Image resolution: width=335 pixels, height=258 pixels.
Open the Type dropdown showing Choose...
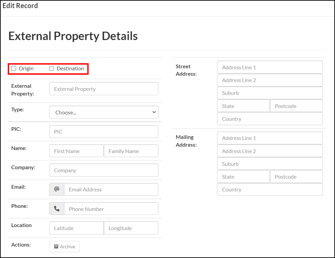point(103,112)
